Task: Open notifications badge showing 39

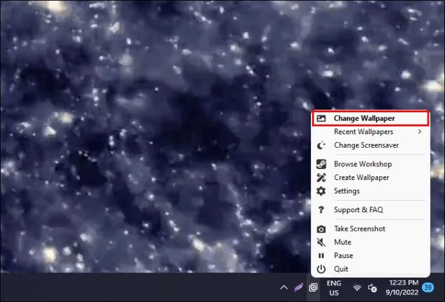Action: pos(428,288)
